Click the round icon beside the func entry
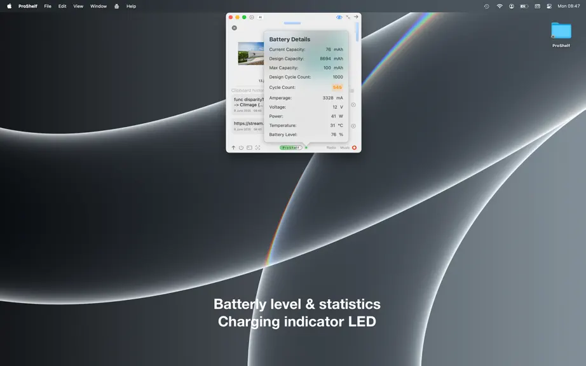586x366 pixels. click(353, 105)
